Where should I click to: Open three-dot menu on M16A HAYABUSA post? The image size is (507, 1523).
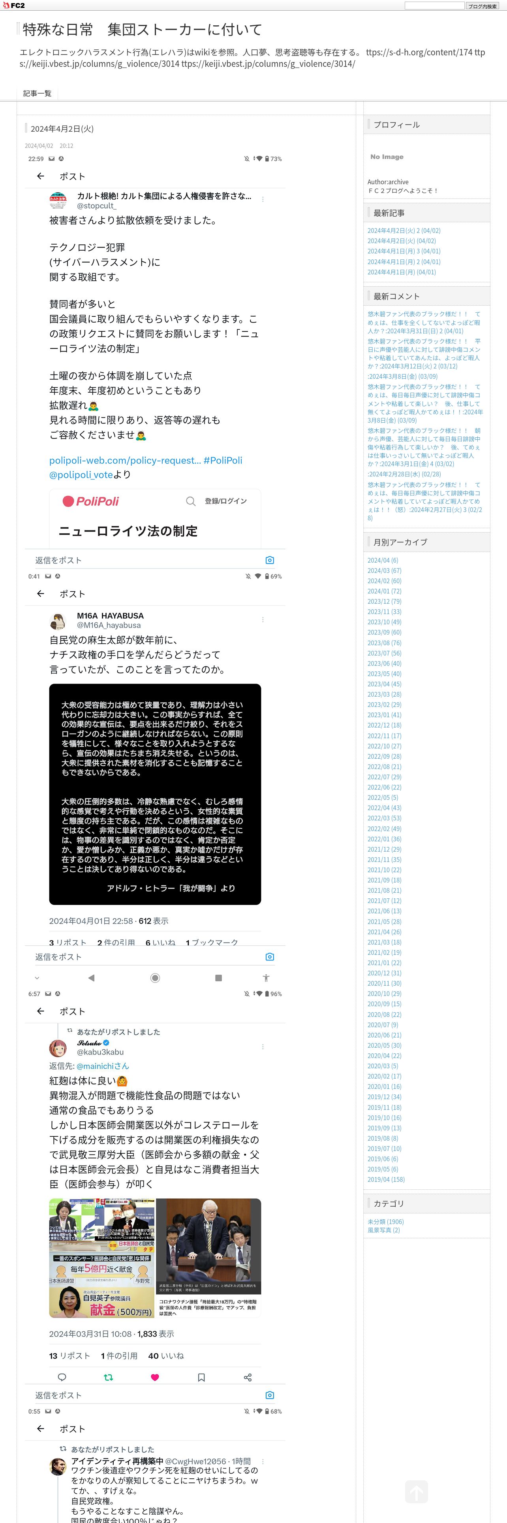coord(263,619)
